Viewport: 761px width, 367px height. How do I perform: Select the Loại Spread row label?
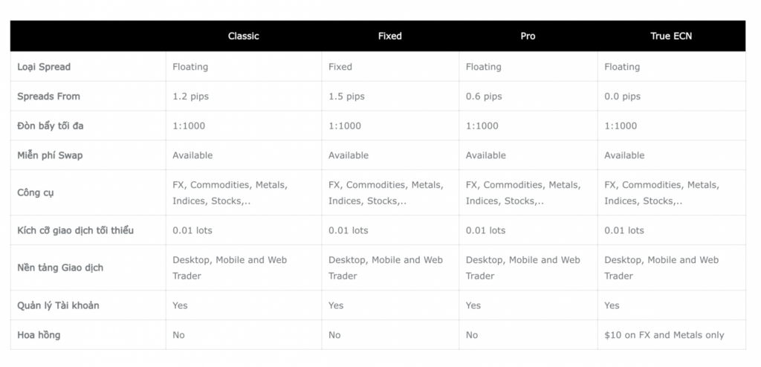click(44, 67)
